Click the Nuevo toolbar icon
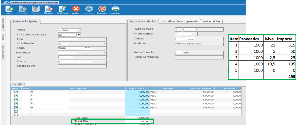Screen dimensions: 303x125 pyautogui.click(x=9, y=9)
